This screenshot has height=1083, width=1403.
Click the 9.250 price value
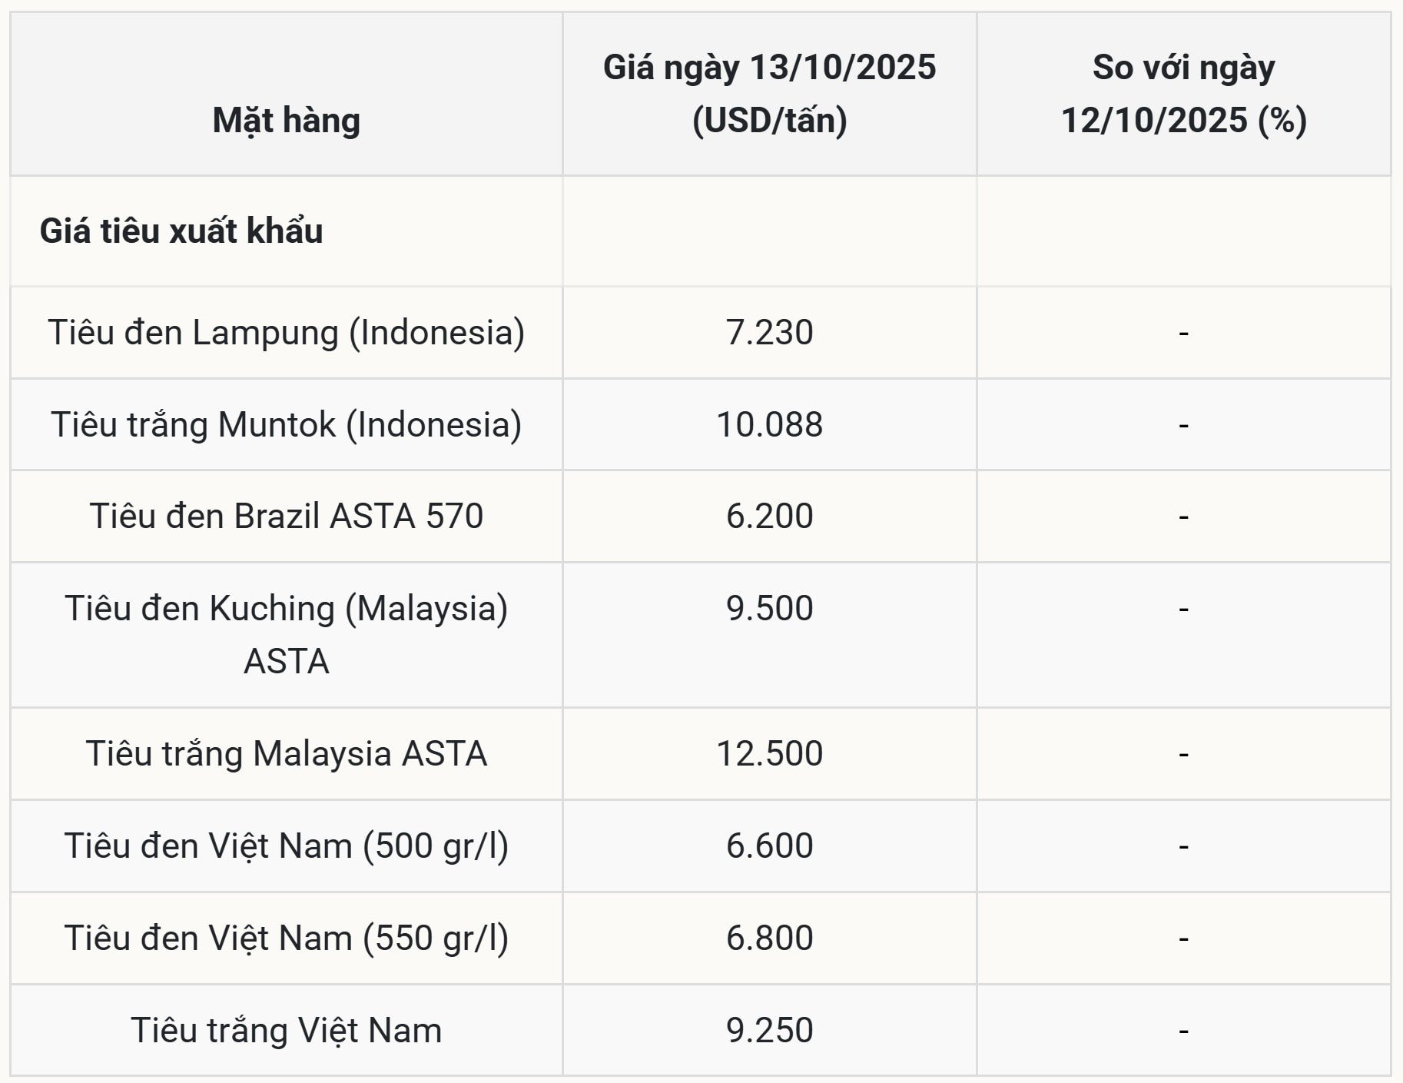click(769, 1030)
